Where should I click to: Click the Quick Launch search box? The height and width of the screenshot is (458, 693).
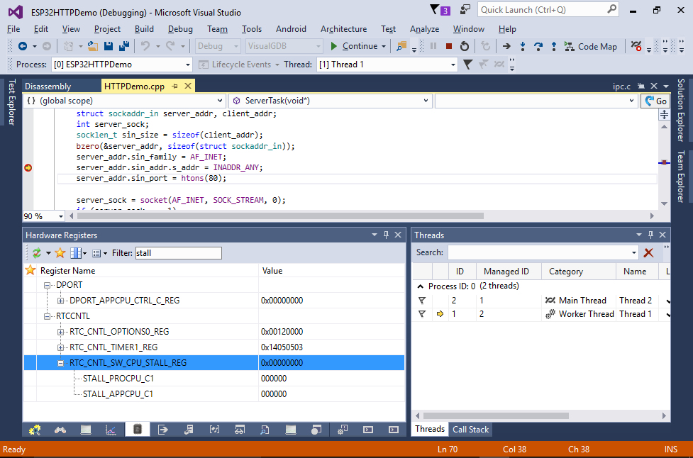[548, 10]
